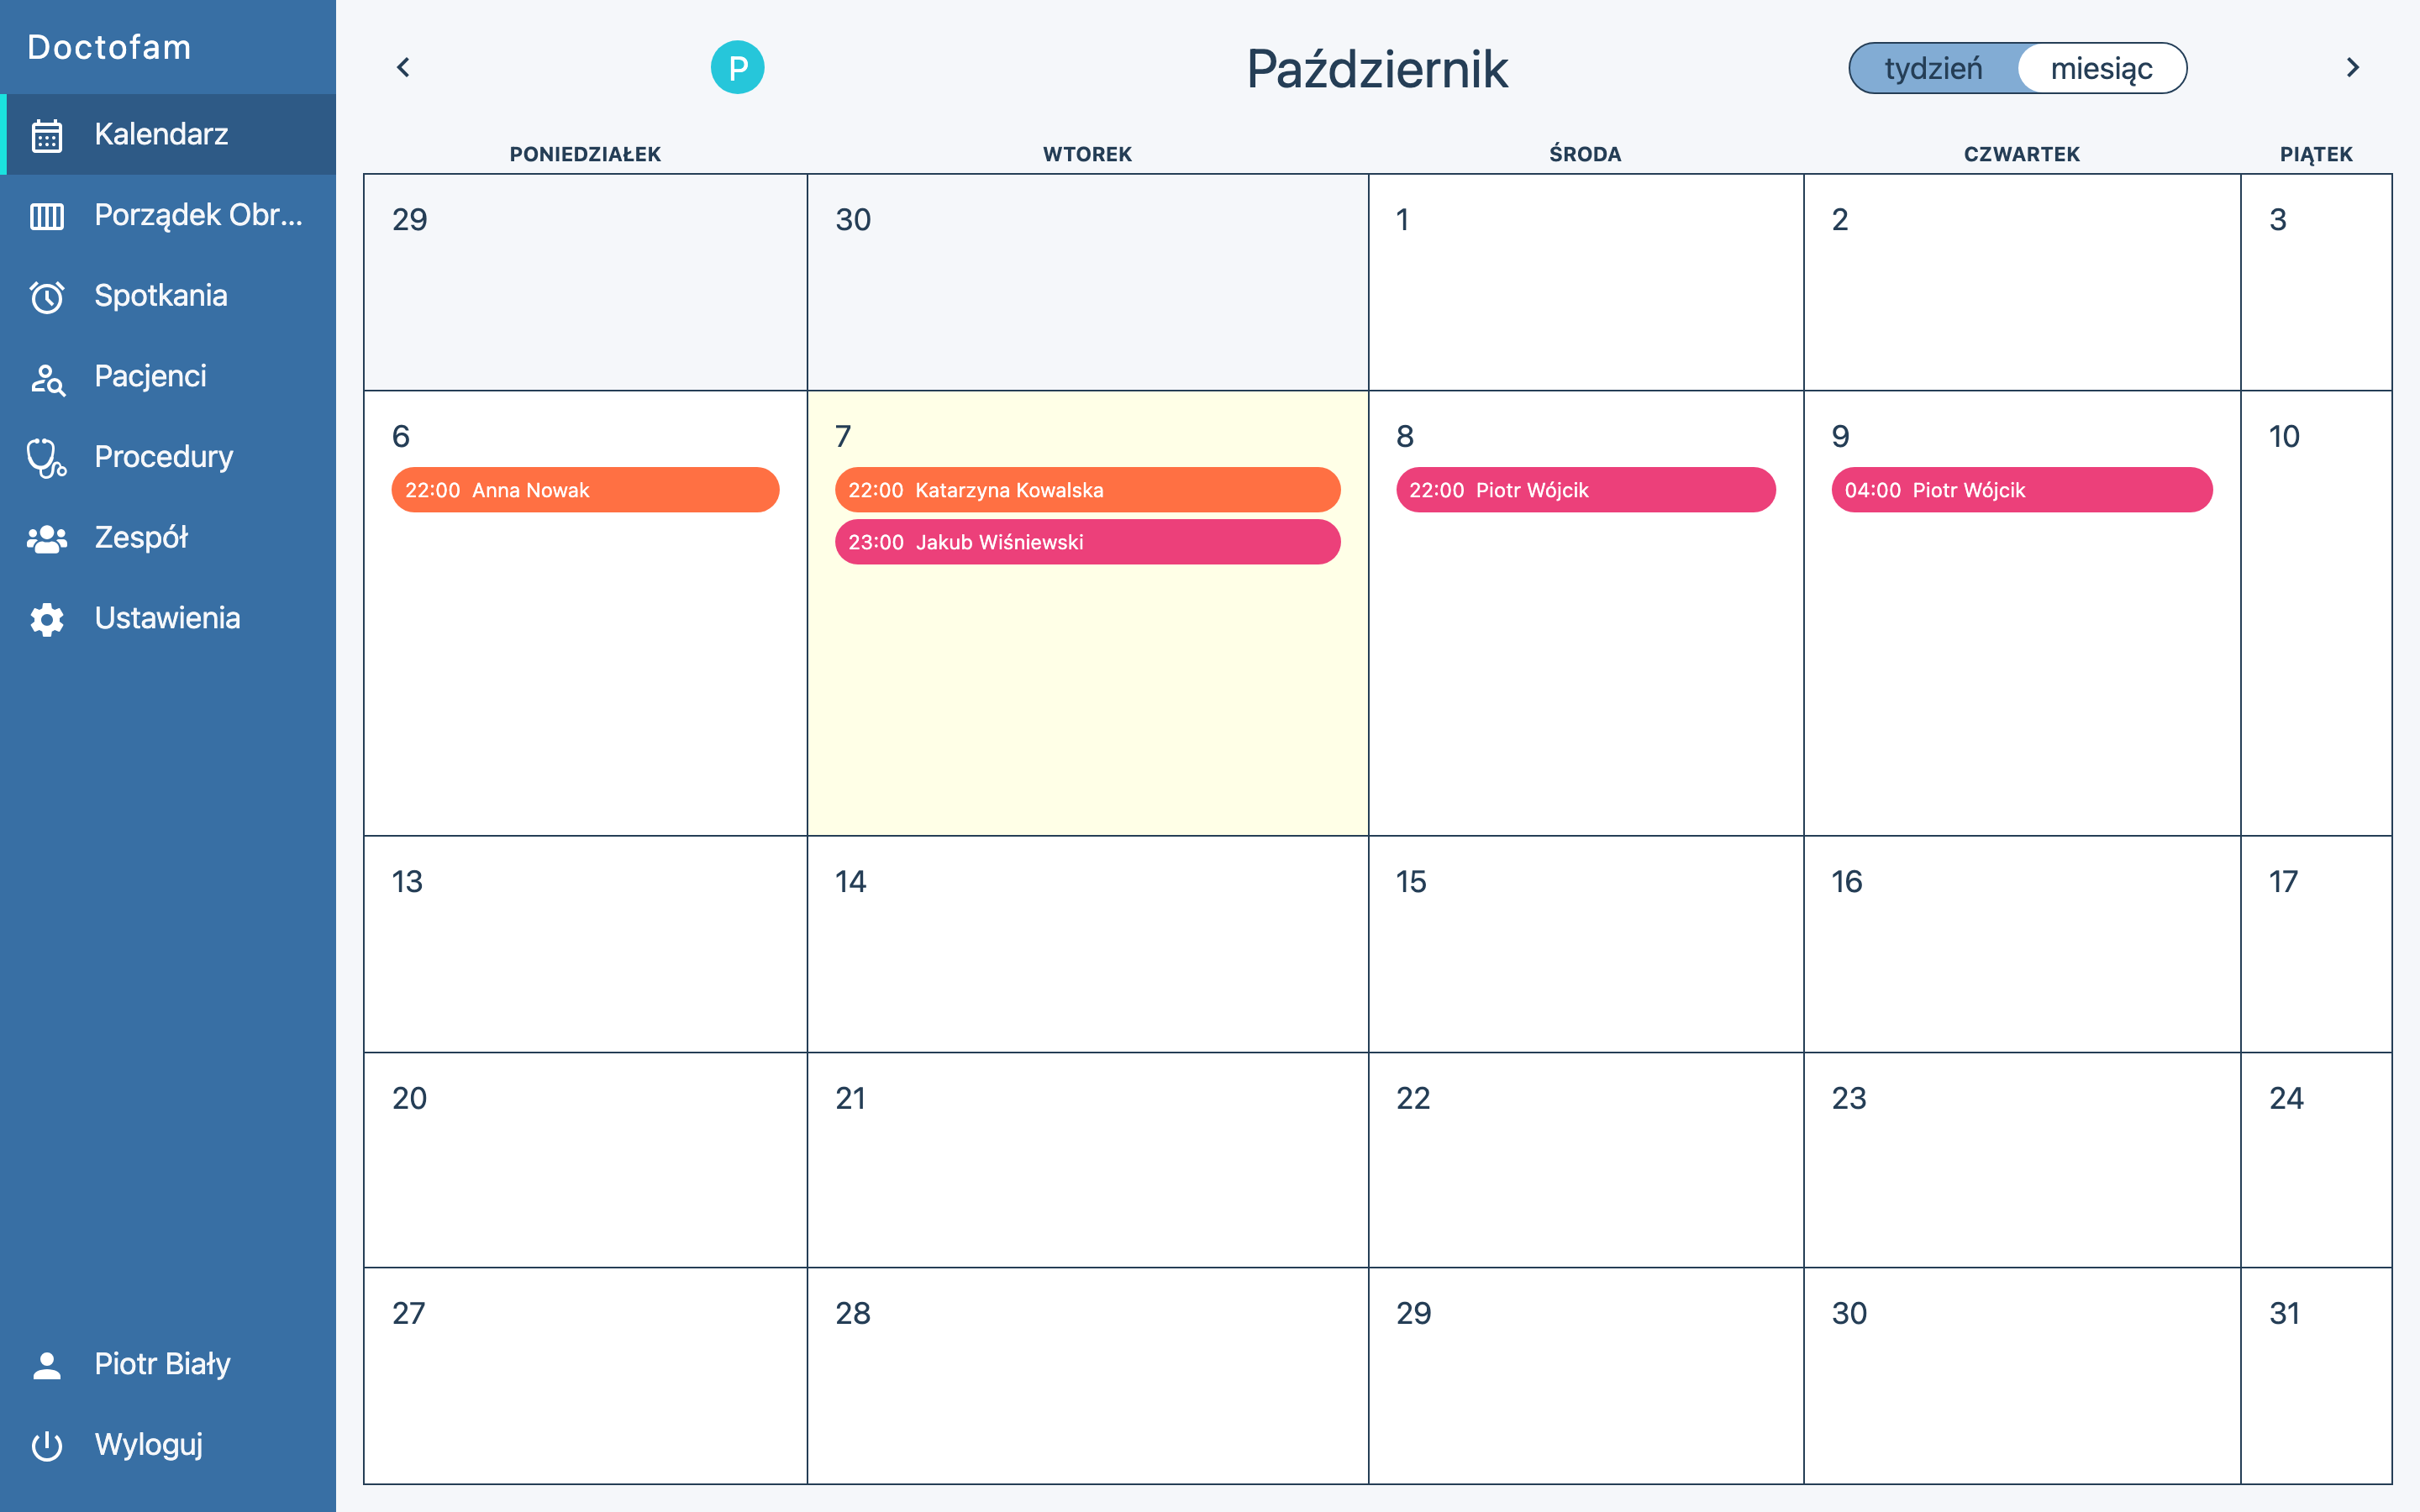Open settings via the Ustawienia gear icon
This screenshot has height=1512, width=2420.
(x=47, y=619)
